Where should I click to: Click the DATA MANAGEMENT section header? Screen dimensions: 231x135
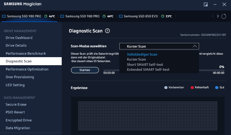pos(20,98)
